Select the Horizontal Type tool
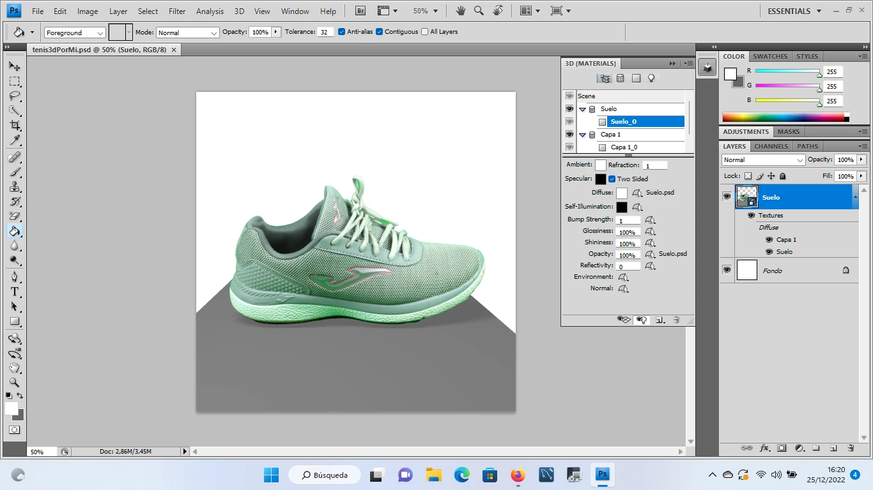The image size is (873, 490). click(x=15, y=292)
